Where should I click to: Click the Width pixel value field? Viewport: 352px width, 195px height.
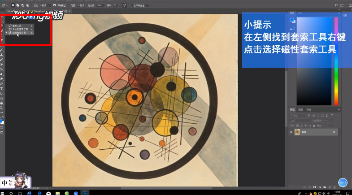click(x=81, y=5)
